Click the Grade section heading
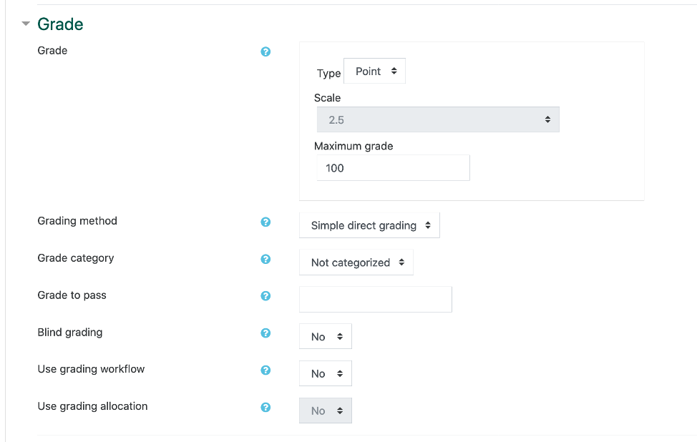This screenshot has width=697, height=442. tap(60, 24)
